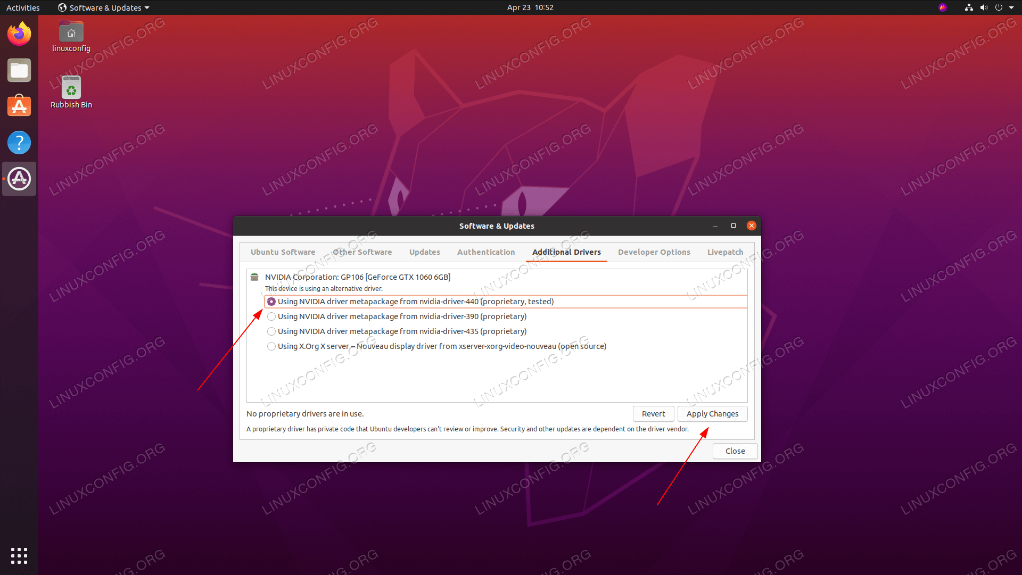This screenshot has width=1022, height=575.
Task: Click Software Updater dock icon
Action: click(19, 179)
